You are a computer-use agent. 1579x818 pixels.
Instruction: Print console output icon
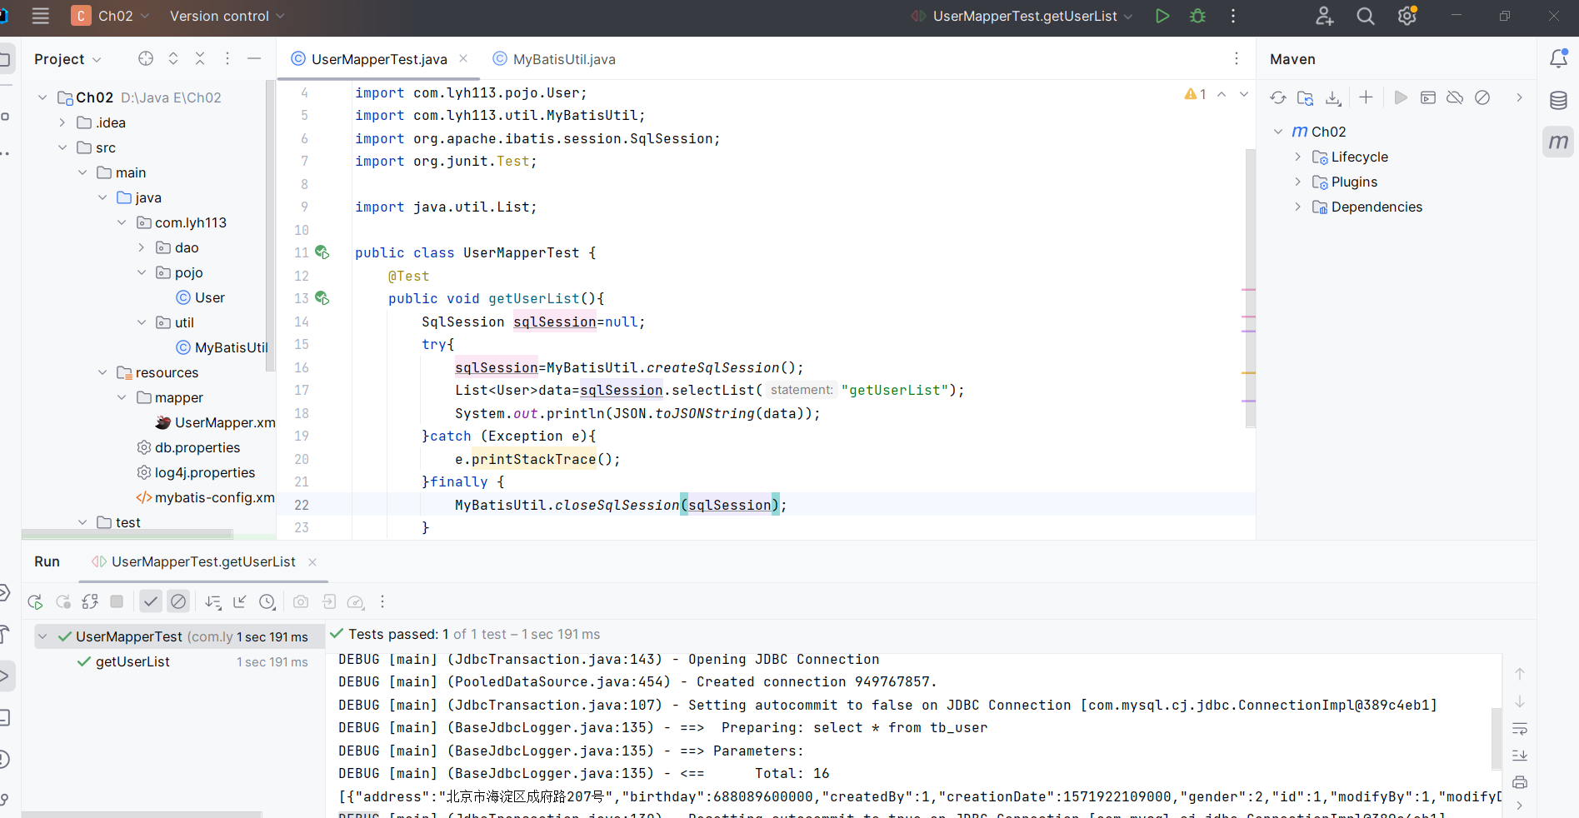pos(1520,782)
